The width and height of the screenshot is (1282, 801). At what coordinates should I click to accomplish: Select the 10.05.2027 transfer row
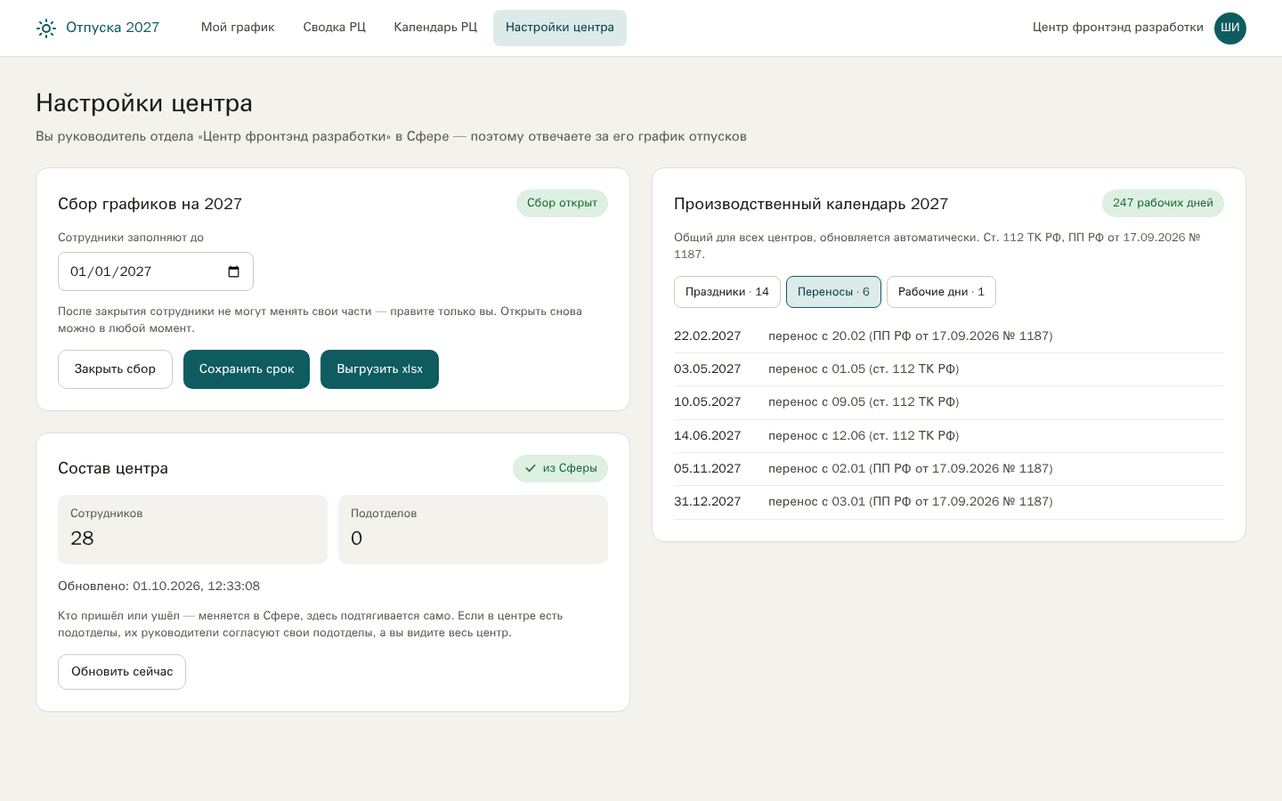pyautogui.click(x=949, y=402)
